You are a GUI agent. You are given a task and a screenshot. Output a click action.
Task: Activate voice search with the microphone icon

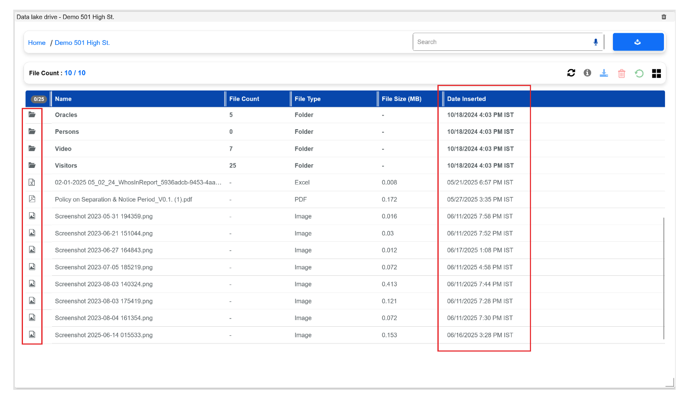coord(595,42)
